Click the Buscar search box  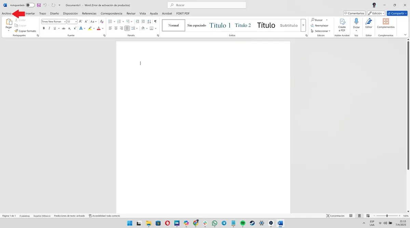207,5
